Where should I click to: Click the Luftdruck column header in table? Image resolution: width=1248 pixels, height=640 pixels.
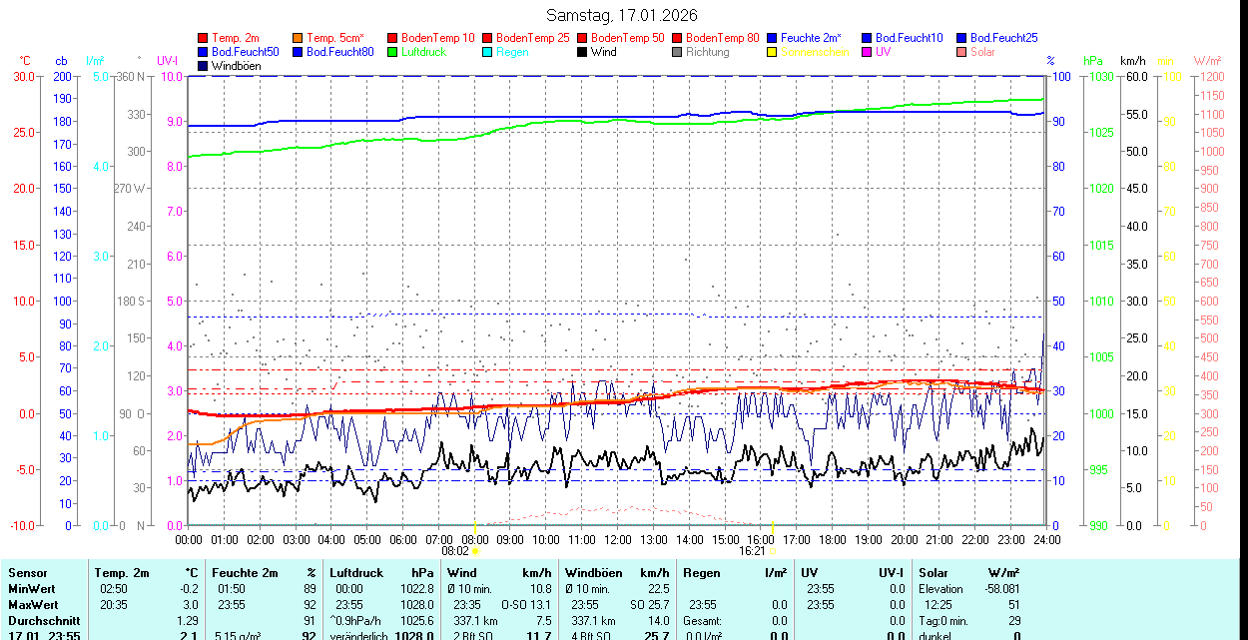(356, 573)
